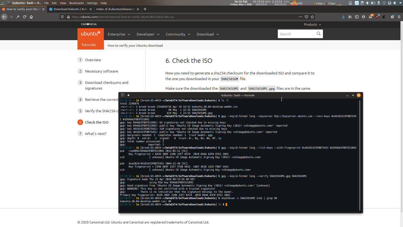Open the Settings menu
Image resolution: width=403 pixels, height=227 pixels.
[x=92, y=3]
